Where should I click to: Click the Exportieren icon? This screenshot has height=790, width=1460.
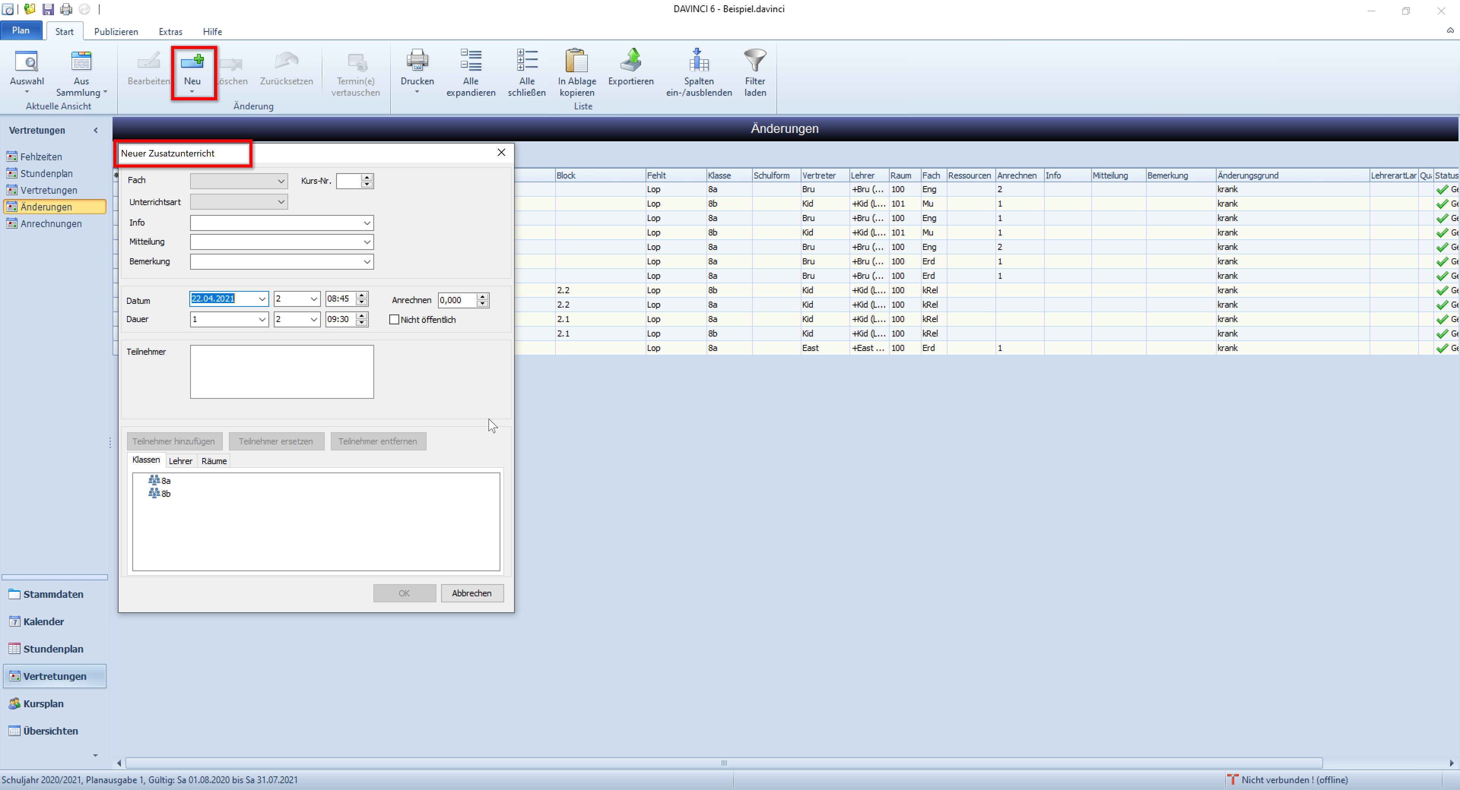tap(630, 61)
